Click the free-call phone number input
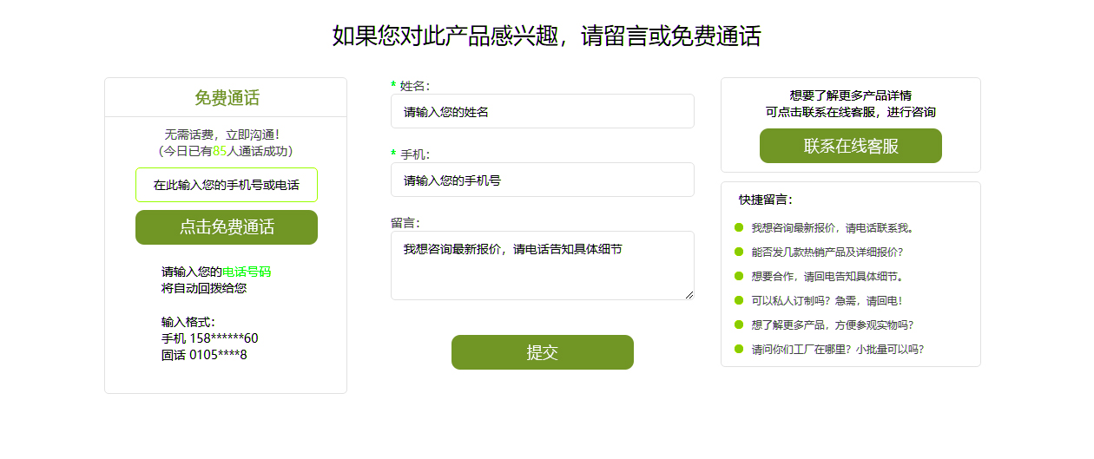The image size is (1094, 459). pos(227,185)
